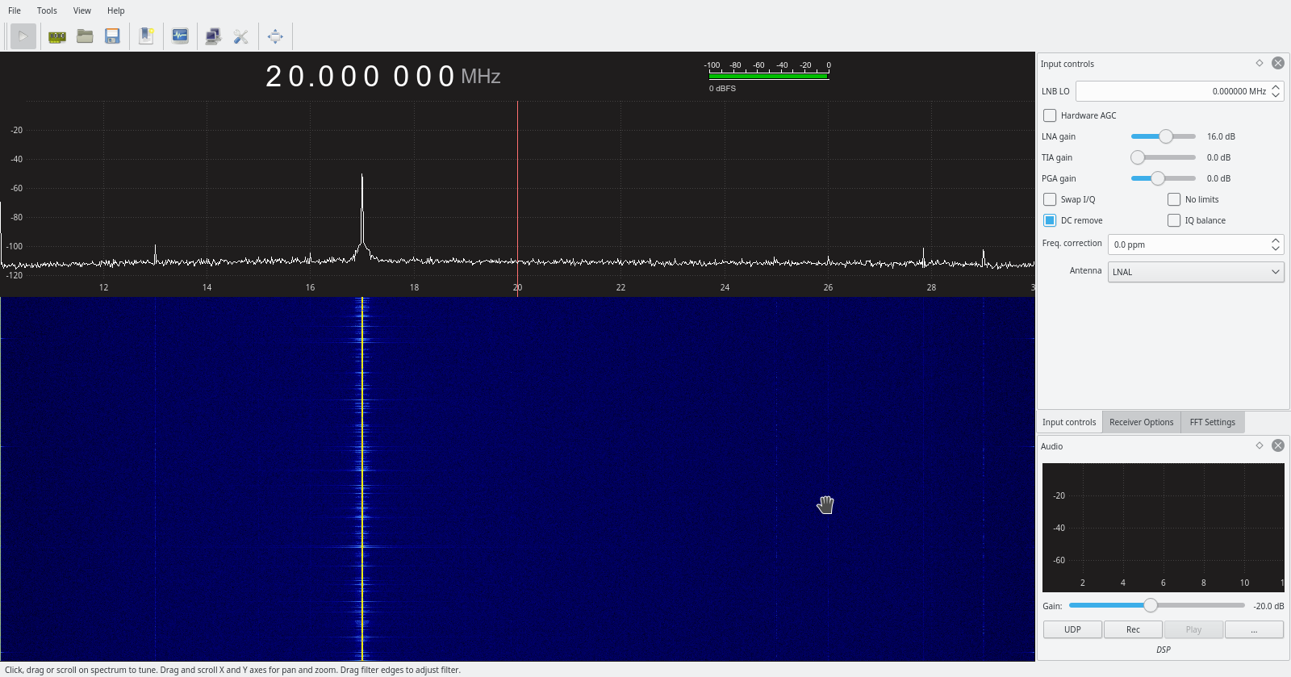Viewport: 1291px width, 677px height.
Task: Uncheck the DC remove checkbox
Action: [x=1050, y=220]
